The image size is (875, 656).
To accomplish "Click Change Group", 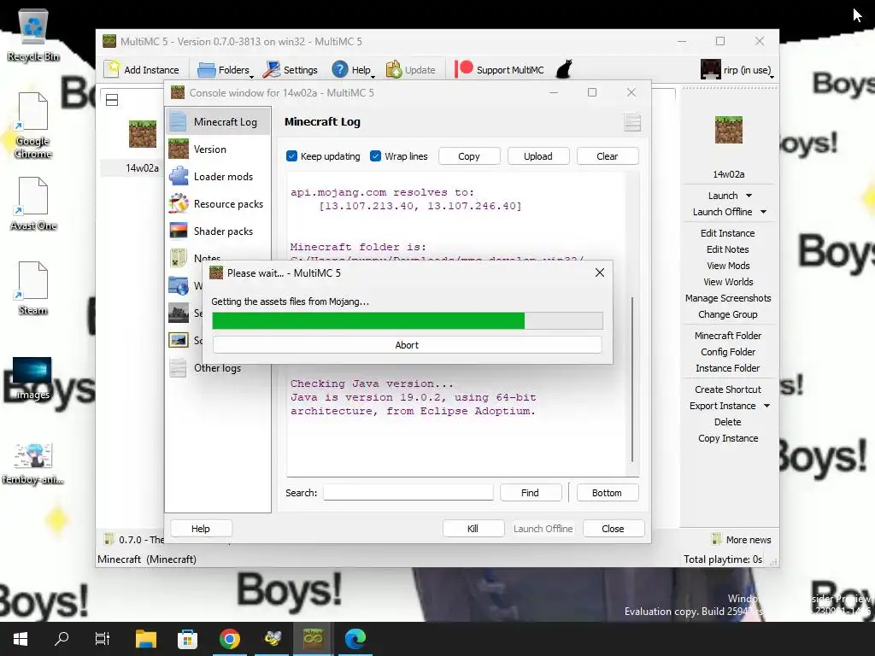I will 728,314.
